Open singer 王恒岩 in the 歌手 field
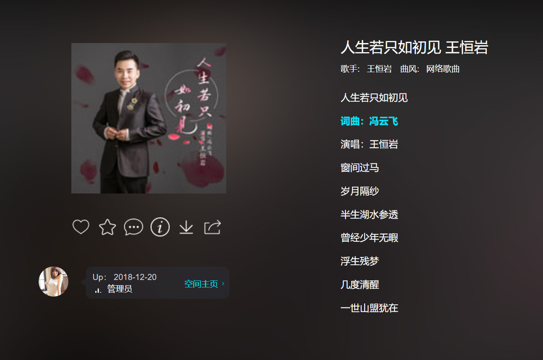 tap(379, 69)
